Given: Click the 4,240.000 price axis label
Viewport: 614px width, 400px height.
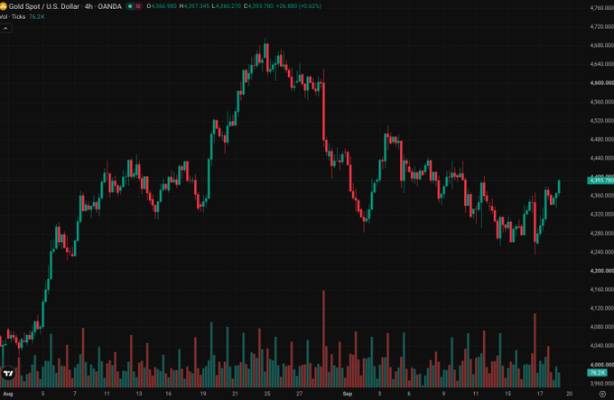Looking at the screenshot, I should (601, 252).
